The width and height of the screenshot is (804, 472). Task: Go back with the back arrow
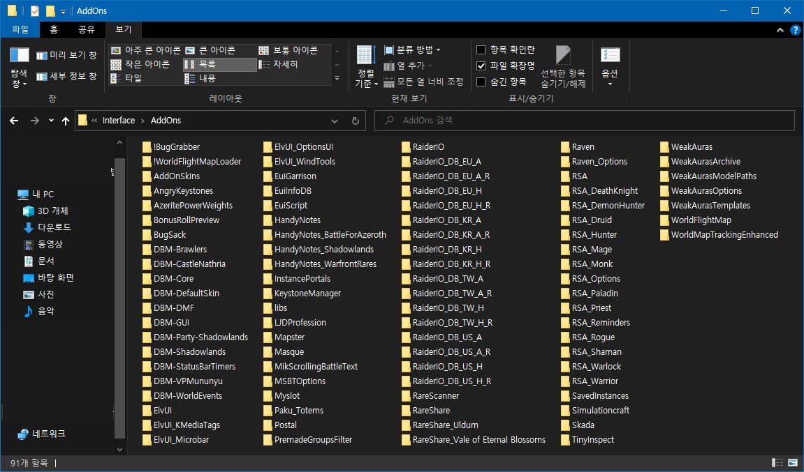click(14, 121)
